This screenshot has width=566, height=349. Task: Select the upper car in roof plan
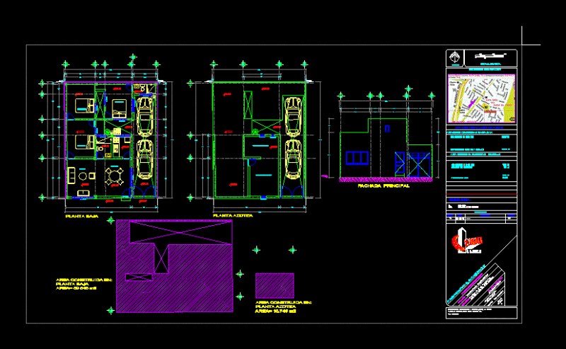[293, 116]
